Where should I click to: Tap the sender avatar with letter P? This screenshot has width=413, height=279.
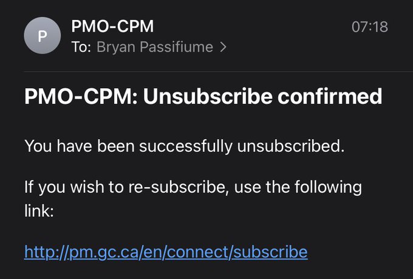(x=42, y=36)
